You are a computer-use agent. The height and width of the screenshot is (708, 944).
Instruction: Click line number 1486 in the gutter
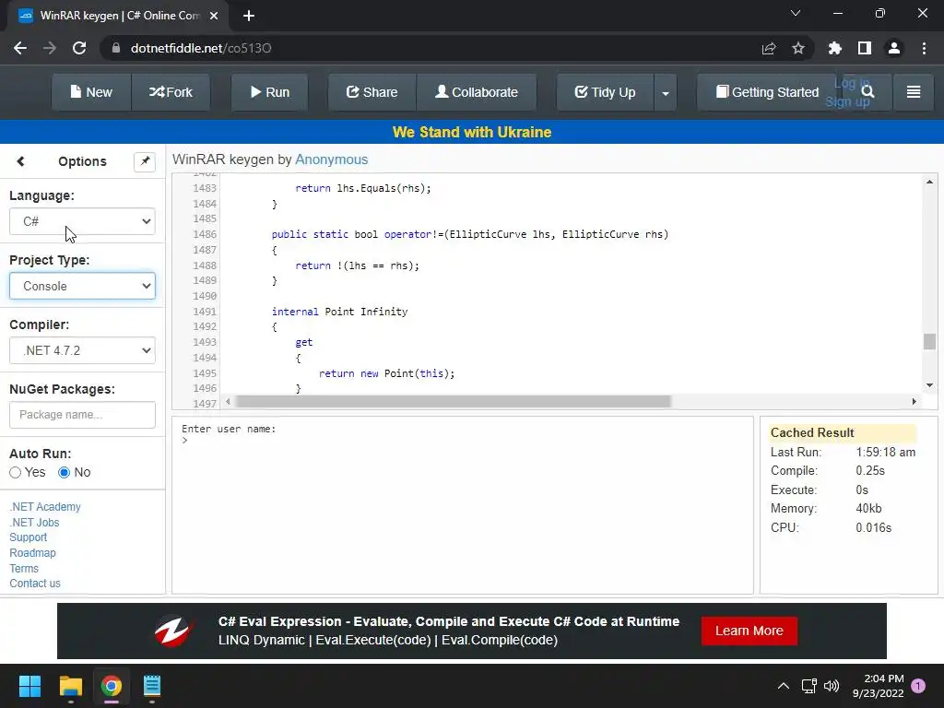pyautogui.click(x=205, y=234)
